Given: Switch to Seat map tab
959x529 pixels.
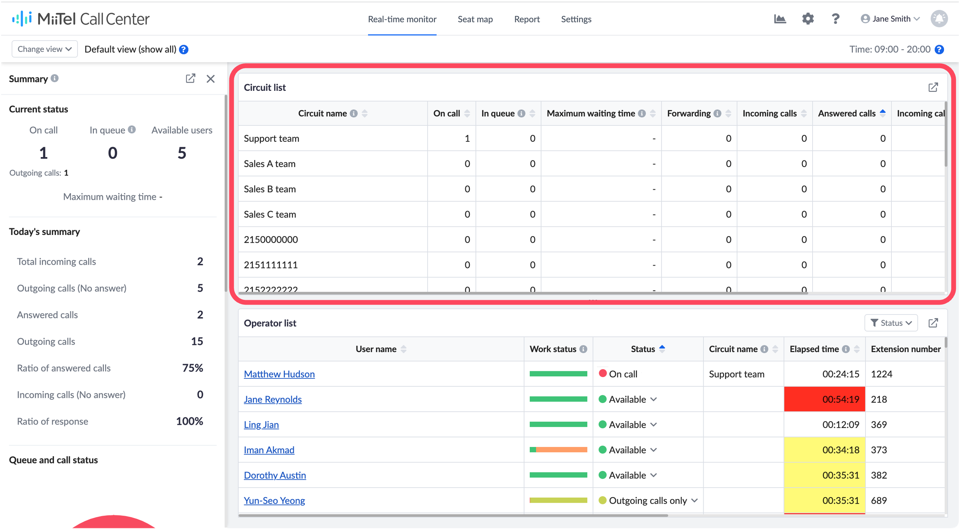Looking at the screenshot, I should 475,19.
